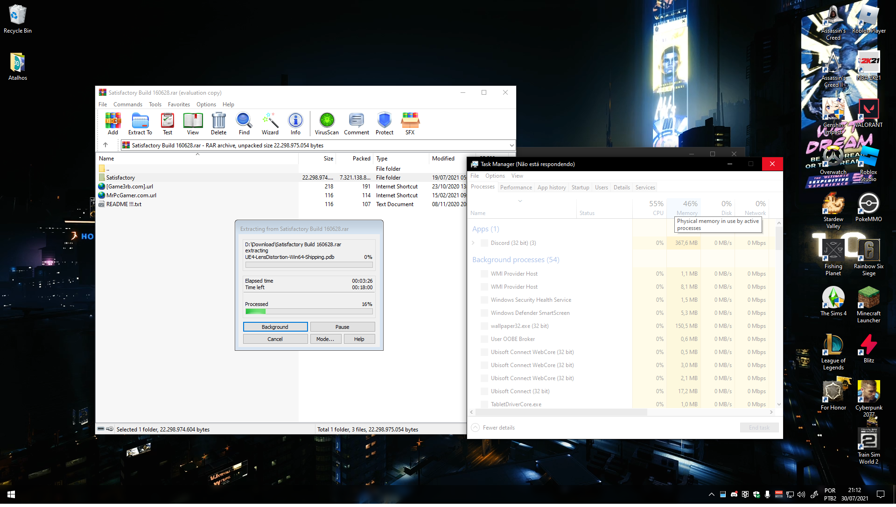Open the Task Manager View menu
The height and width of the screenshot is (507, 896).
(517, 176)
